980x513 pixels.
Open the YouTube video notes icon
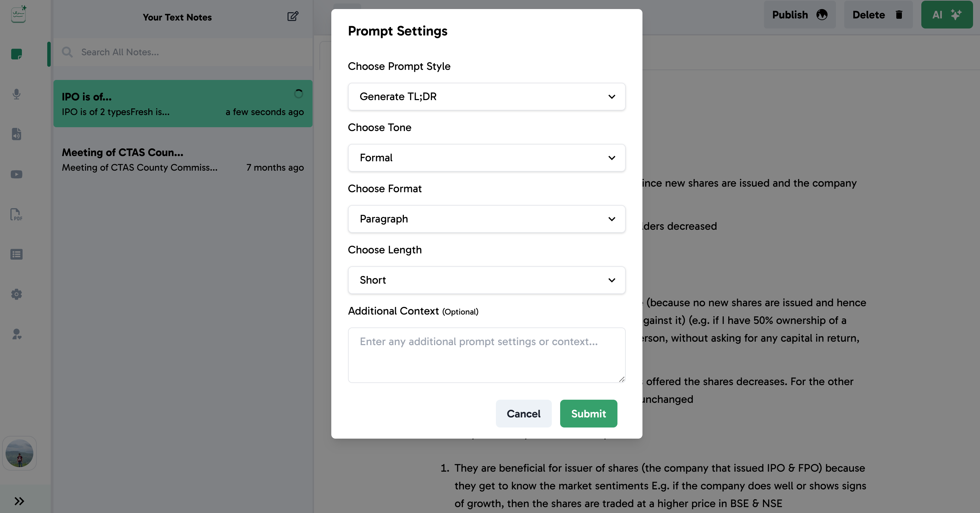(x=16, y=174)
